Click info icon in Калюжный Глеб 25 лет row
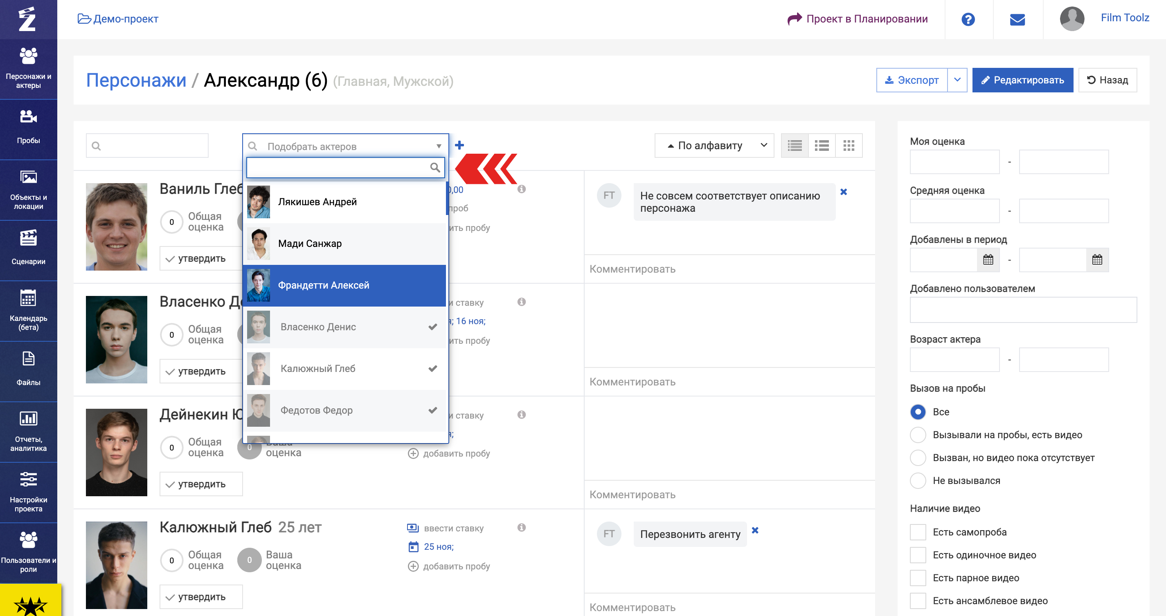The height and width of the screenshot is (616, 1166). click(522, 527)
